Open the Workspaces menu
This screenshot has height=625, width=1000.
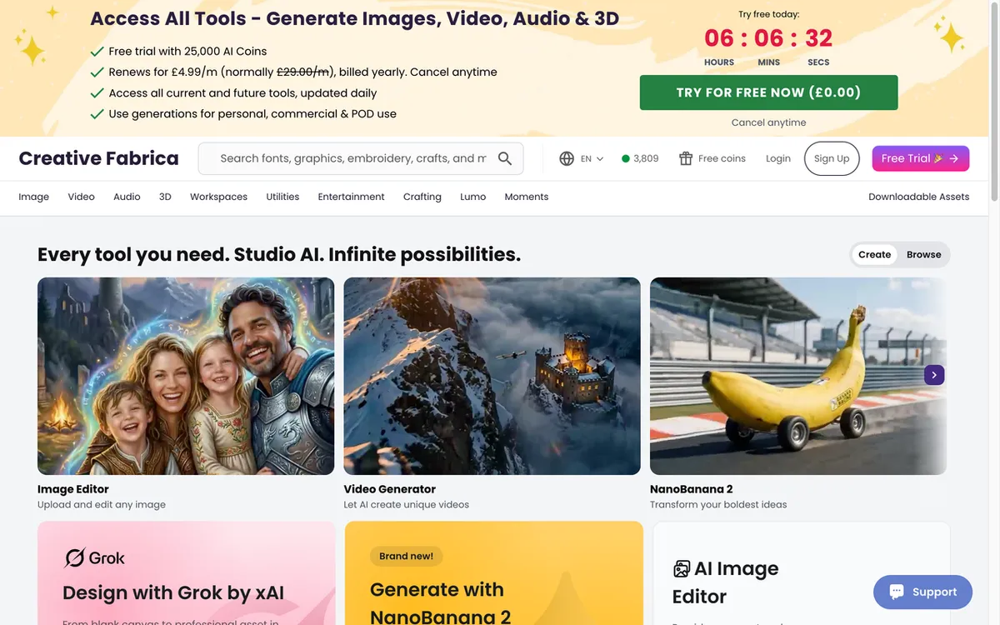click(218, 197)
